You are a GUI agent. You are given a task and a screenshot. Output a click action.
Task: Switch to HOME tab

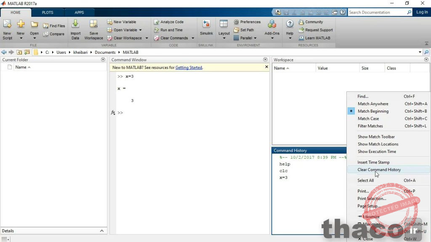[16, 12]
